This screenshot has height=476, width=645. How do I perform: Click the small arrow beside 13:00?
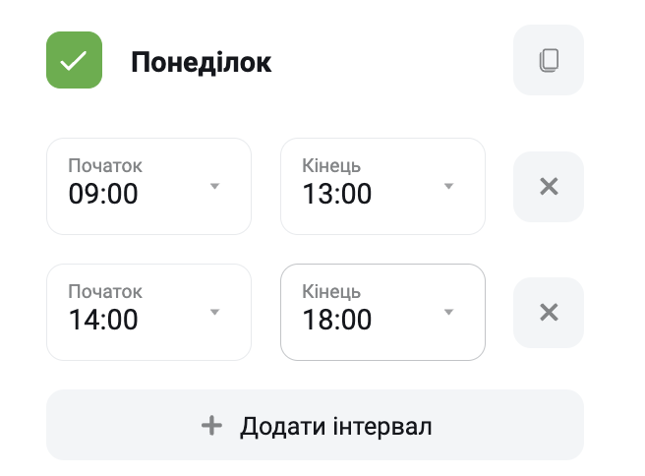(x=448, y=187)
